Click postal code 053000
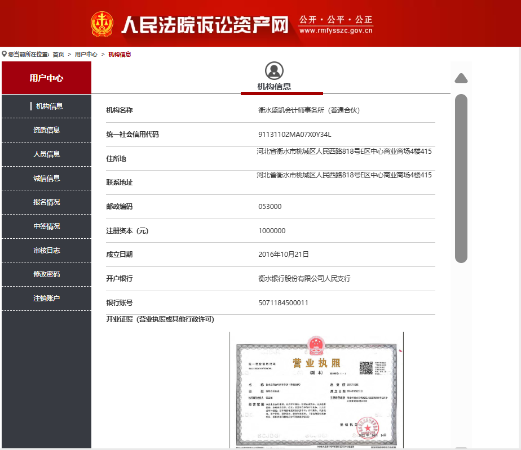This screenshot has height=450, width=521. coord(270,207)
